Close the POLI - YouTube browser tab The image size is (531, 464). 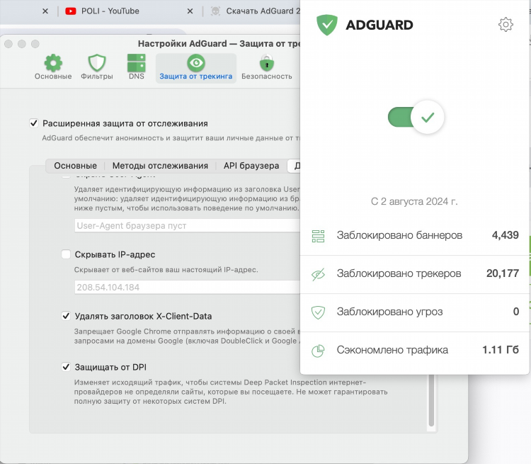[x=190, y=11]
